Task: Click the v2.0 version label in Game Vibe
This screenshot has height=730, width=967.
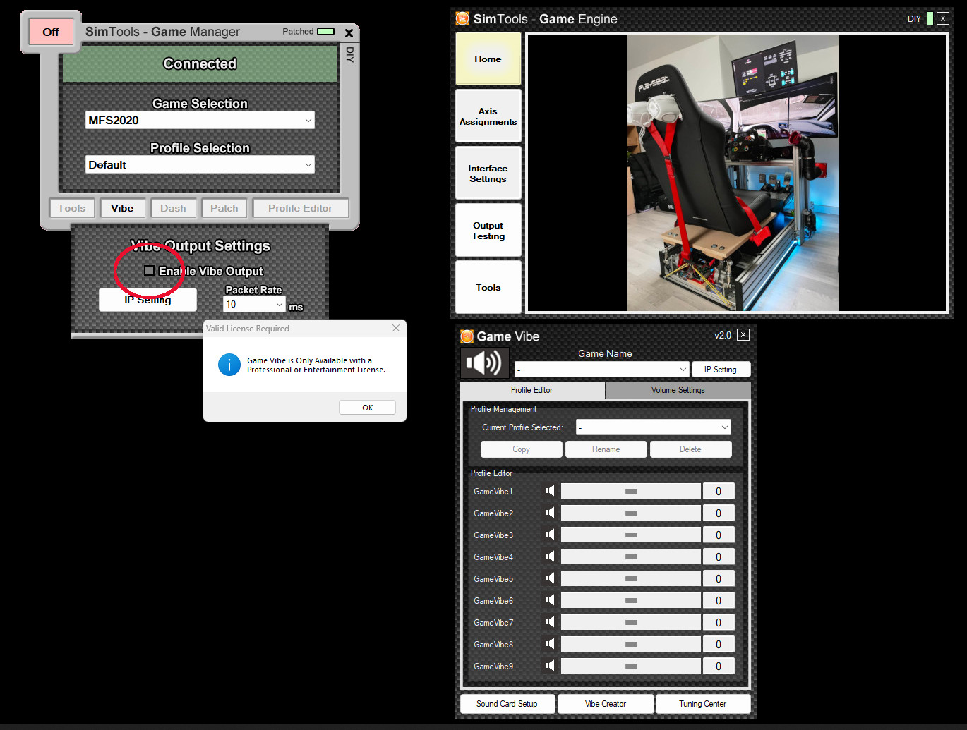Action: pos(723,335)
